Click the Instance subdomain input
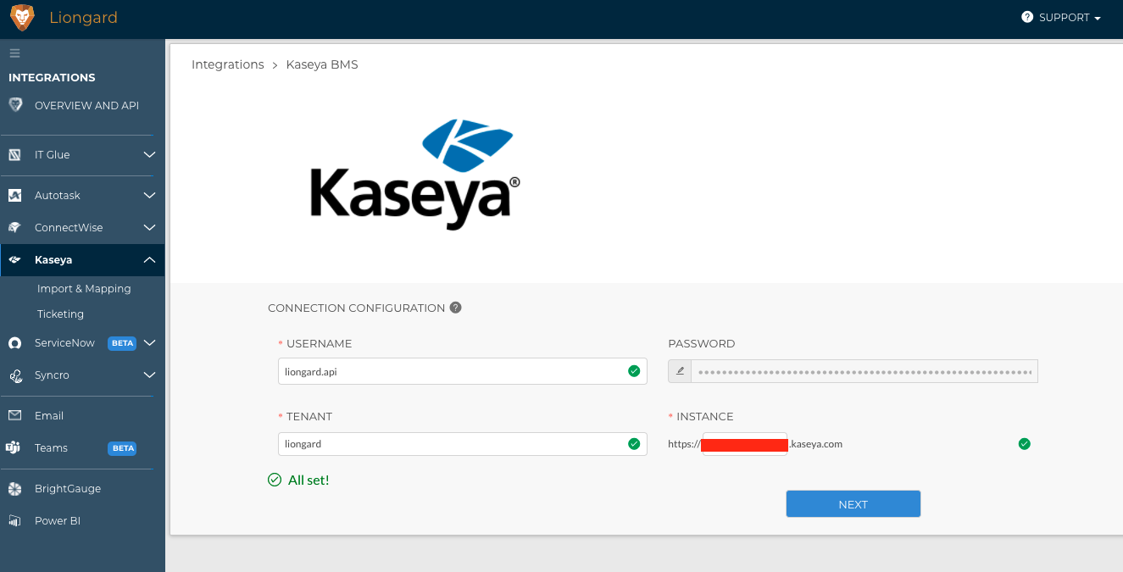The image size is (1123, 572). coord(745,443)
